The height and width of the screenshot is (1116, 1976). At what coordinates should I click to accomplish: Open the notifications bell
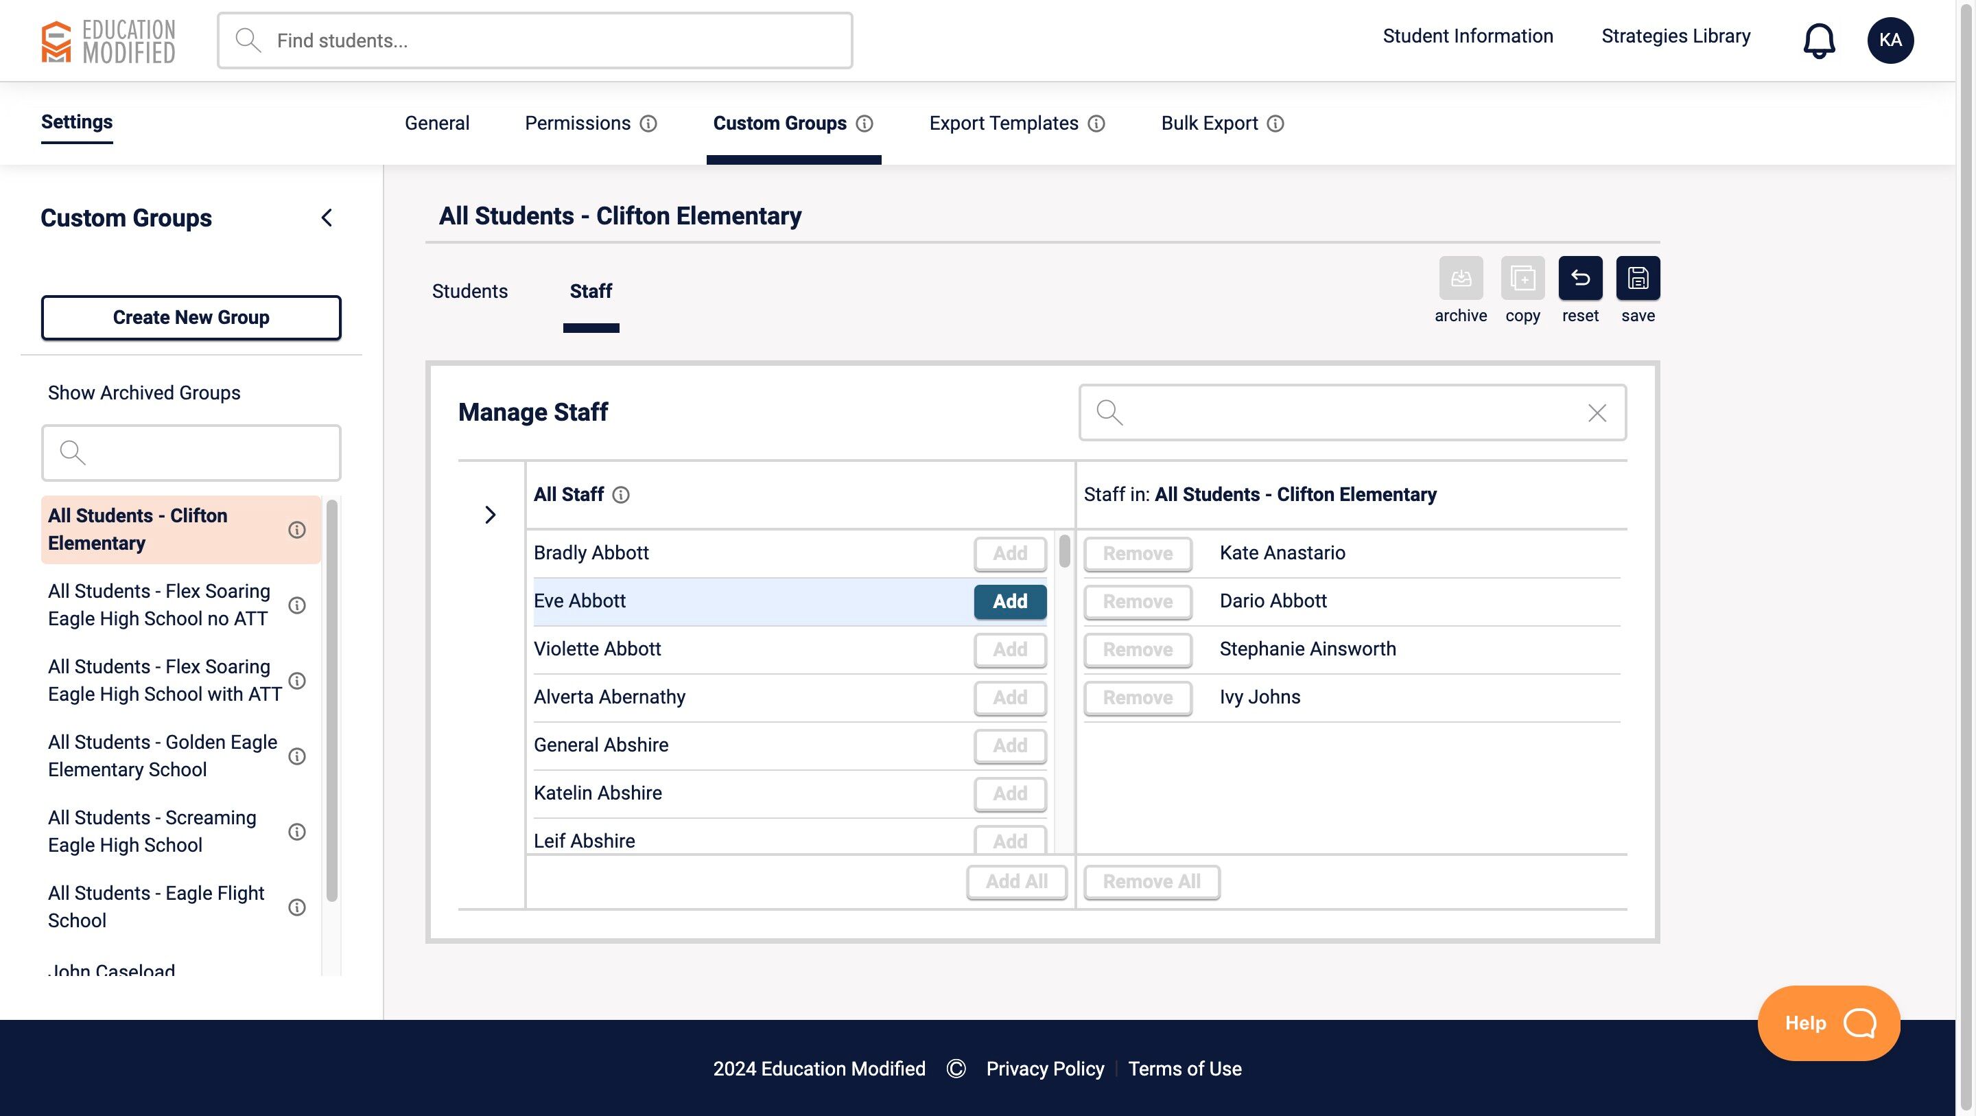click(1818, 40)
